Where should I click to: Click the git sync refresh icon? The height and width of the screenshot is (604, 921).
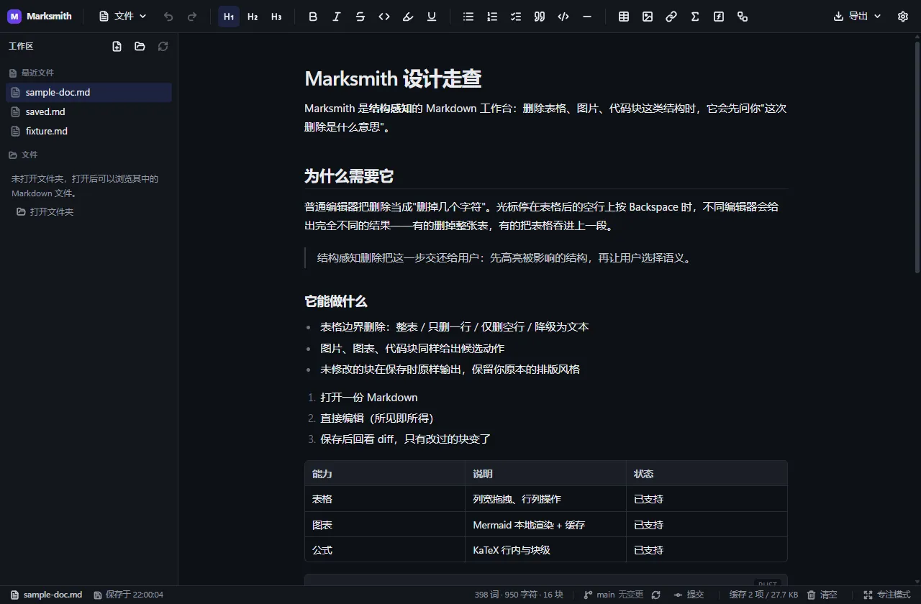(656, 595)
